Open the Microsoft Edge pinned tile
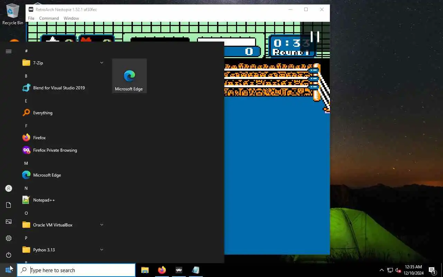Screen dimensions: 443x277 [129, 76]
